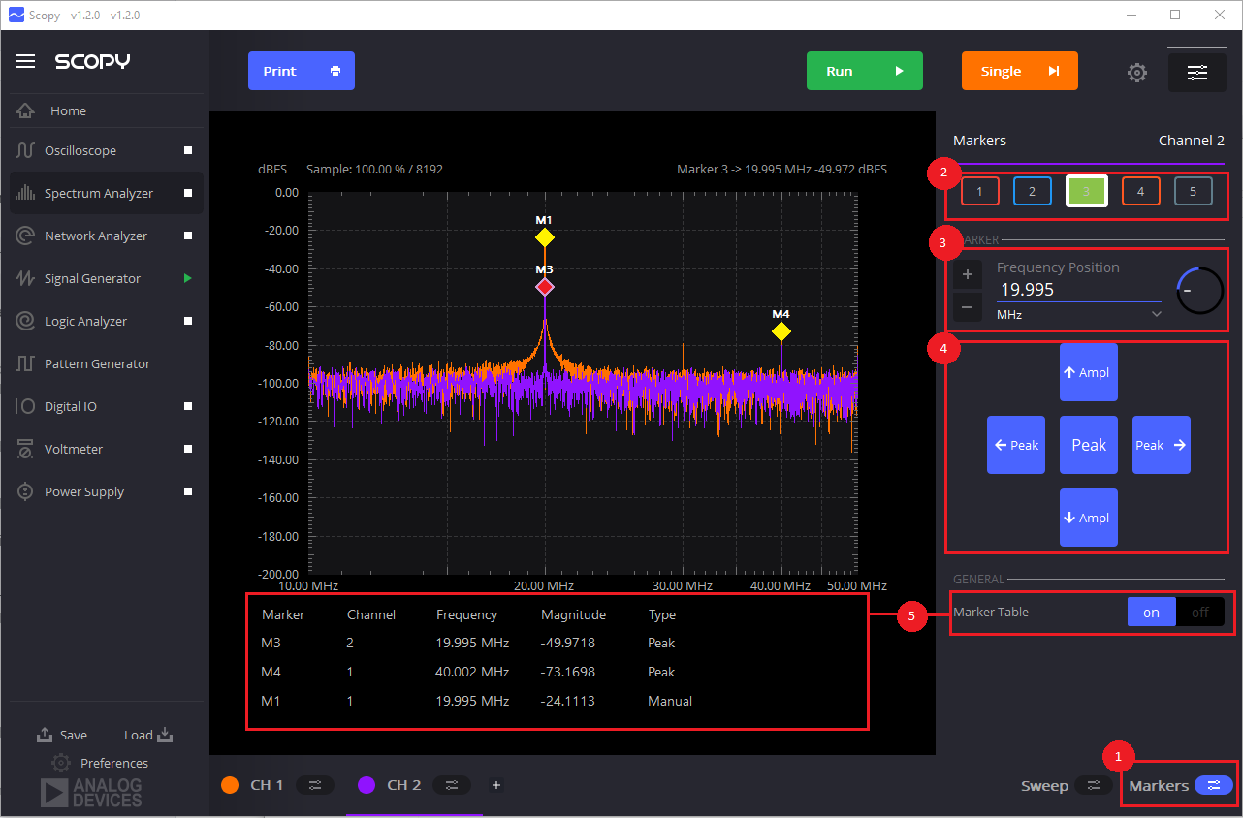Image resolution: width=1243 pixels, height=818 pixels.
Task: Click the center Peak button
Action: (1089, 445)
